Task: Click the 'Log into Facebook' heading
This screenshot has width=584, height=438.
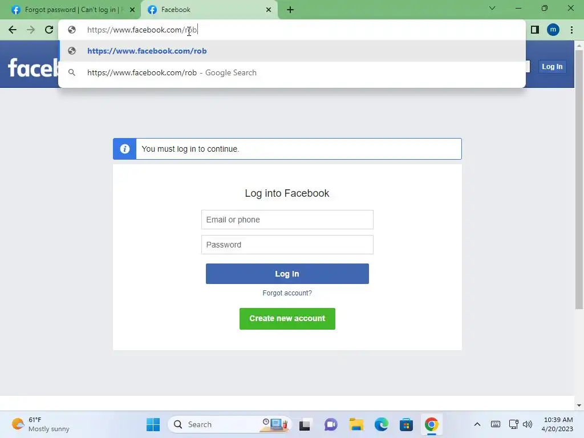Action: click(287, 193)
